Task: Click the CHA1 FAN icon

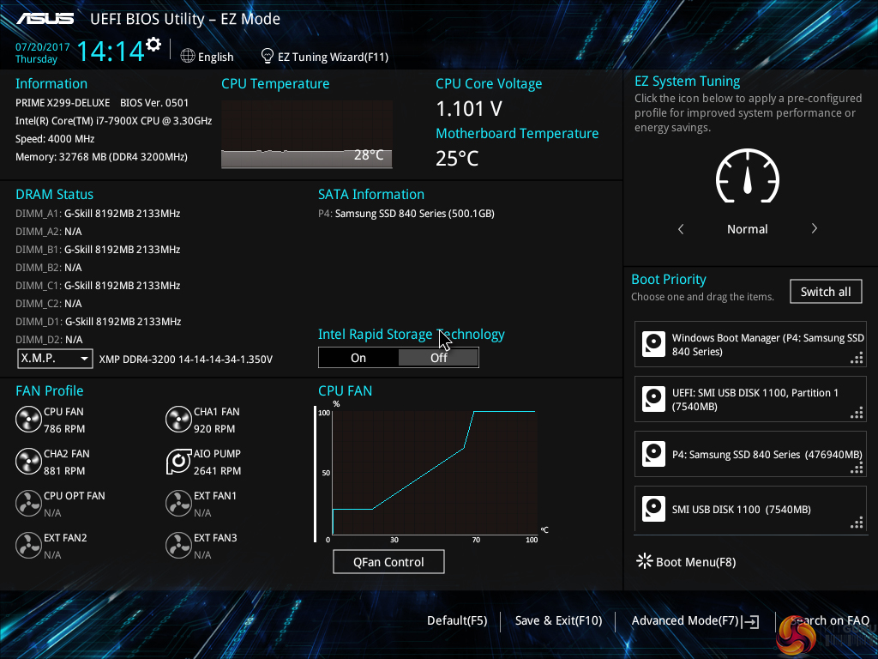Action: (x=178, y=420)
